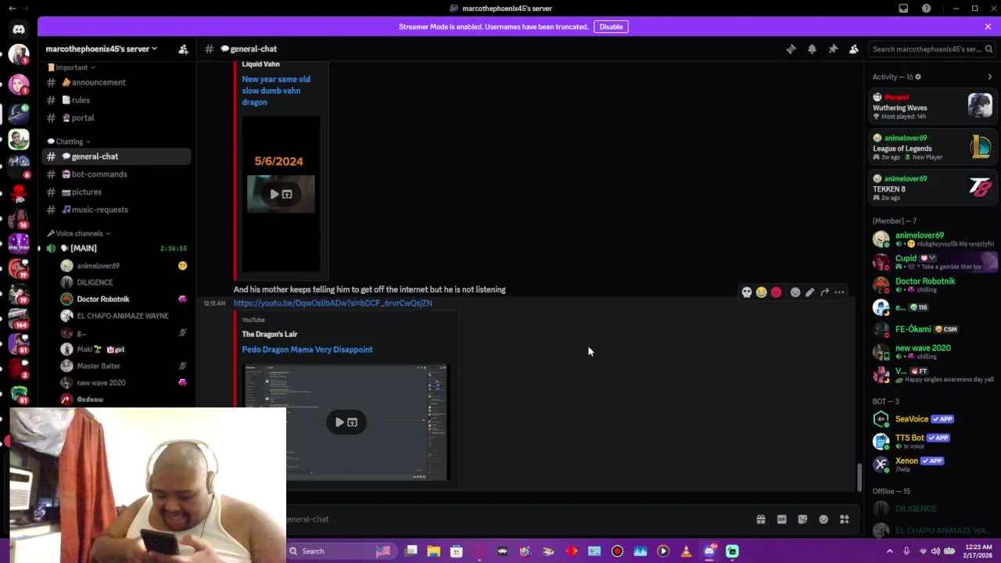Click chat message scrollbar

(859, 477)
